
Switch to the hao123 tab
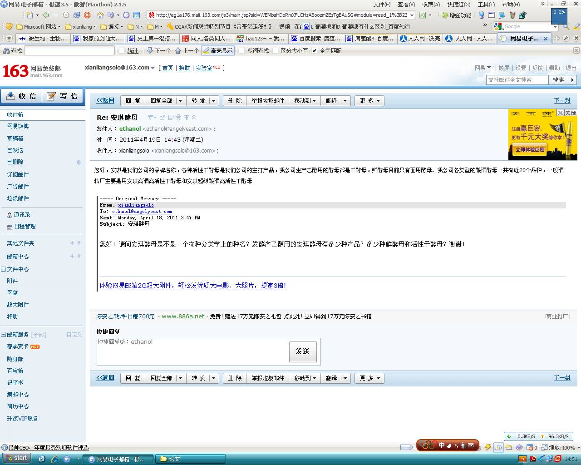(x=261, y=39)
